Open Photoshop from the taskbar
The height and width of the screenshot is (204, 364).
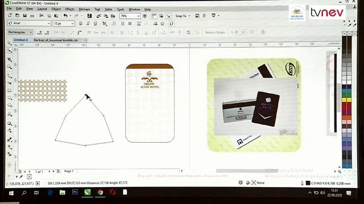(x=75, y=192)
